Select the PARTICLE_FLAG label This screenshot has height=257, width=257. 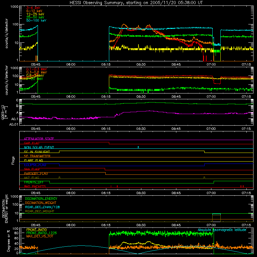coord(36,173)
